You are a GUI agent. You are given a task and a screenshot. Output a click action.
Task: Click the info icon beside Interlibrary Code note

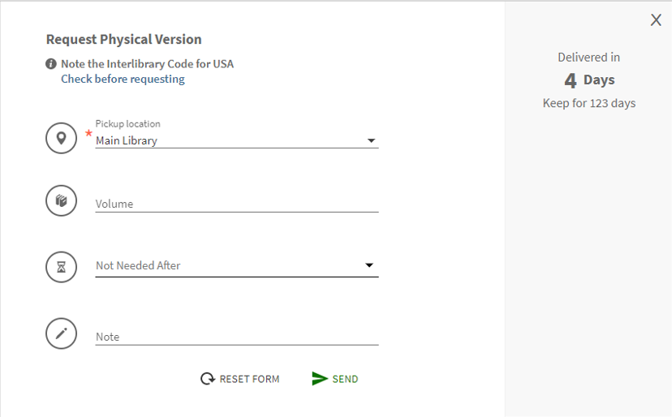(x=51, y=63)
